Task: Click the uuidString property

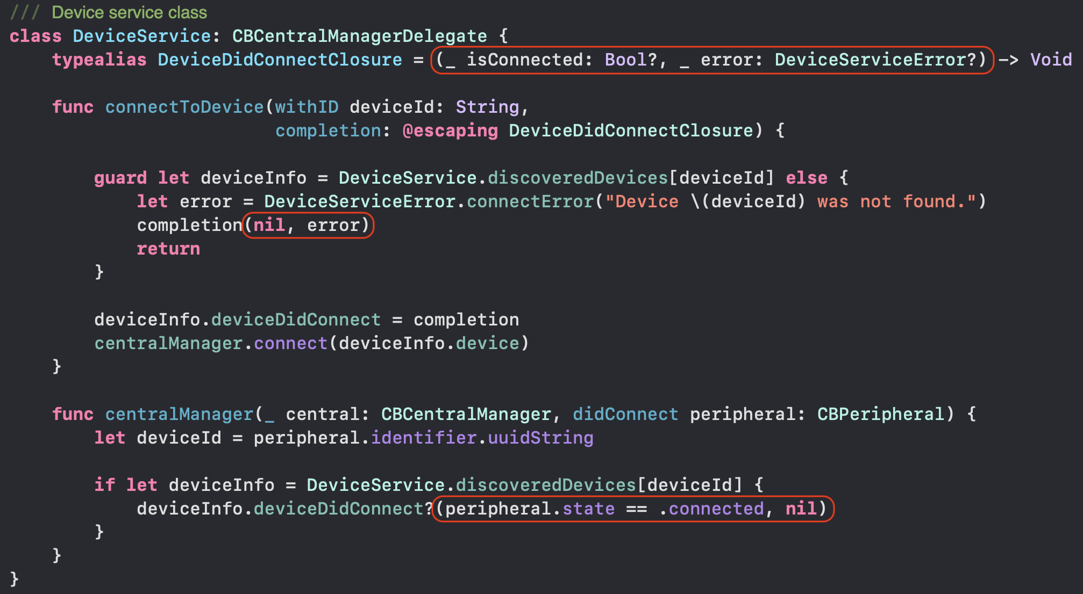Action: (540, 438)
